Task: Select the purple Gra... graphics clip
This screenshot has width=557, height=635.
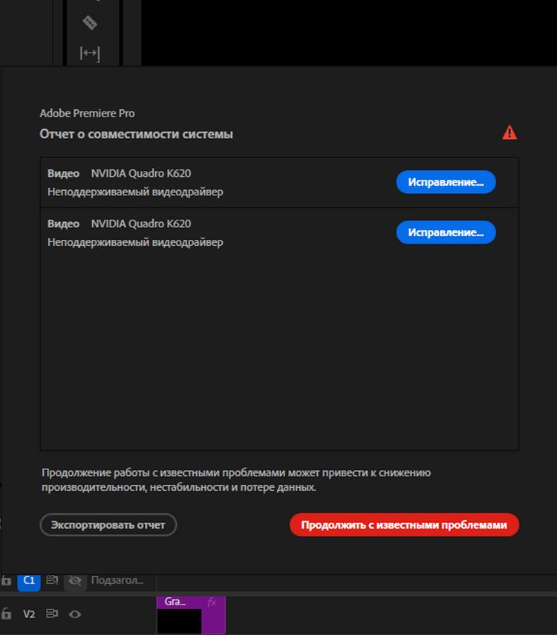Action: click(x=191, y=614)
